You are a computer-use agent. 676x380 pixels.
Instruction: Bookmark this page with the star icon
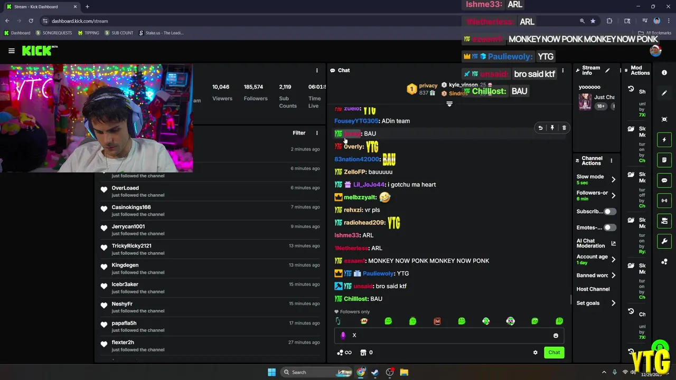click(593, 21)
